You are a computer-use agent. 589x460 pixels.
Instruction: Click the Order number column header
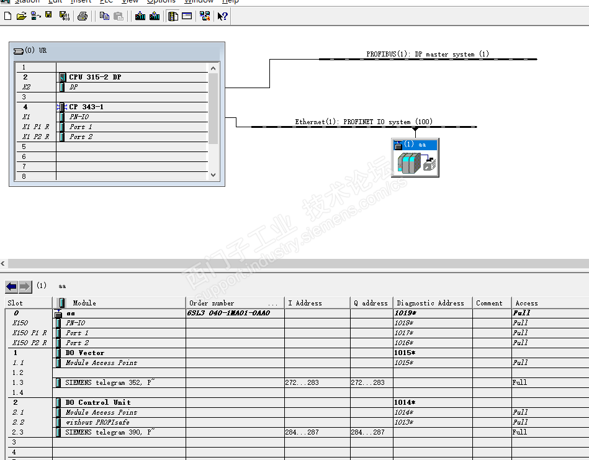[235, 303]
